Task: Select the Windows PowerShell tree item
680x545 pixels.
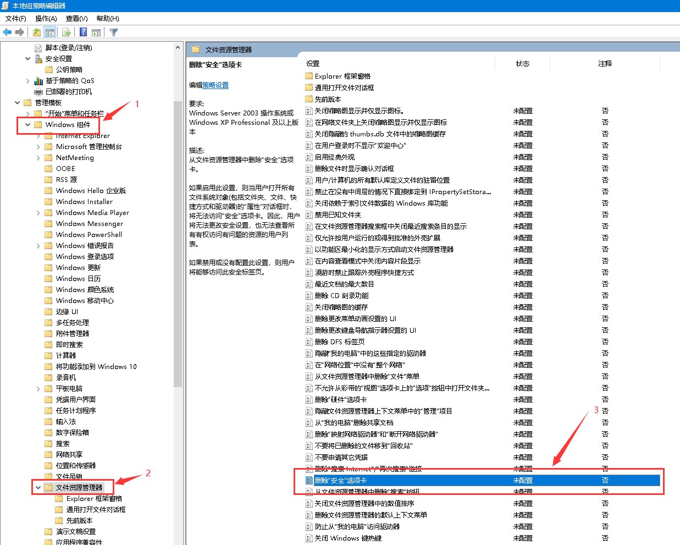Action: pos(88,234)
